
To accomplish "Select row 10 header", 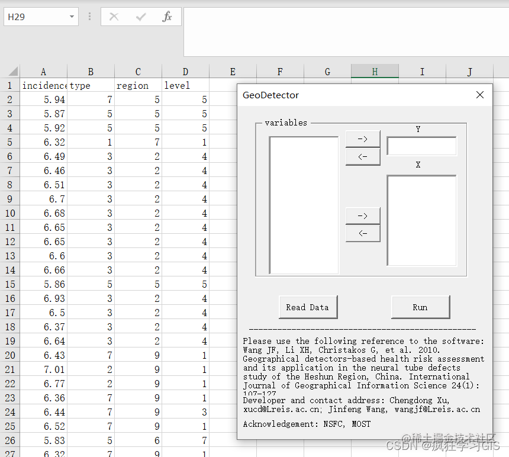I will (x=9, y=213).
